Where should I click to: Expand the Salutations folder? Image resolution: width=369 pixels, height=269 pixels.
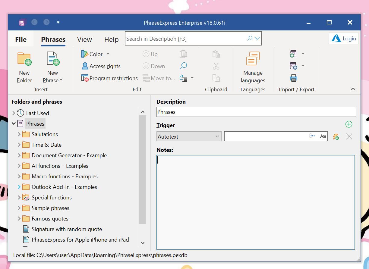click(19, 134)
